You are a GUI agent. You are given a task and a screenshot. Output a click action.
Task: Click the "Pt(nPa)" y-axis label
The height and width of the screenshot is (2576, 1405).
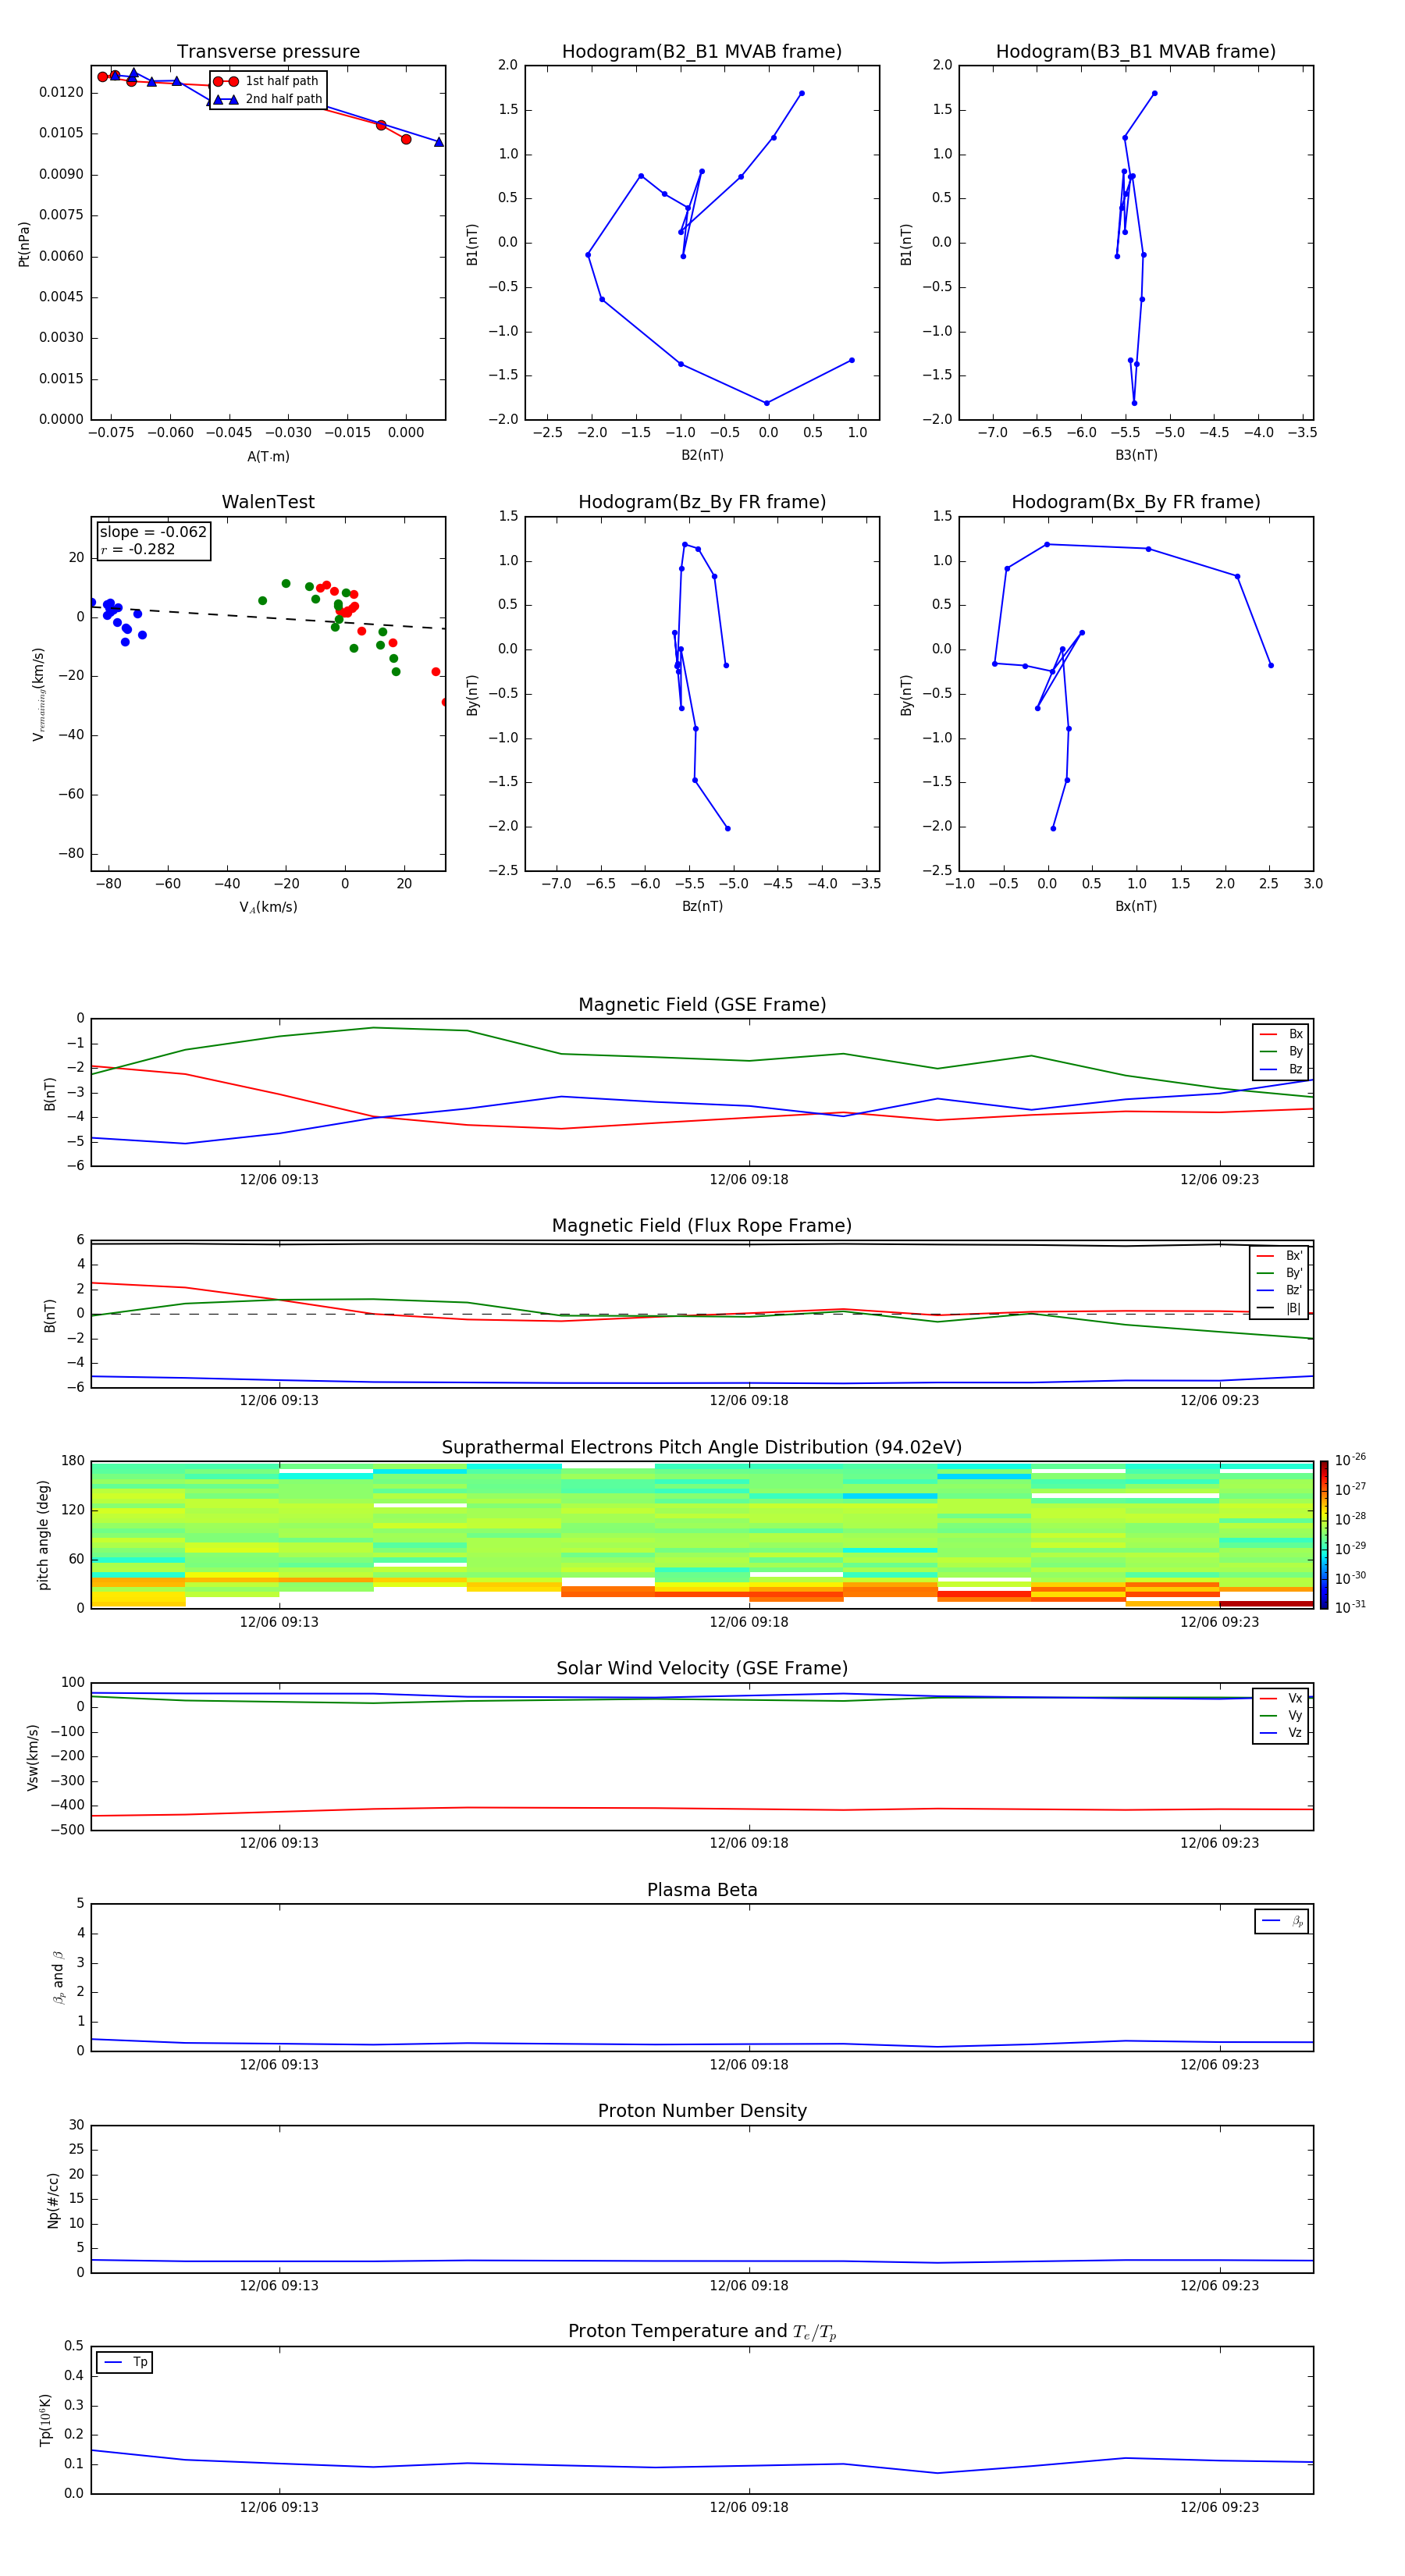coord(24,244)
